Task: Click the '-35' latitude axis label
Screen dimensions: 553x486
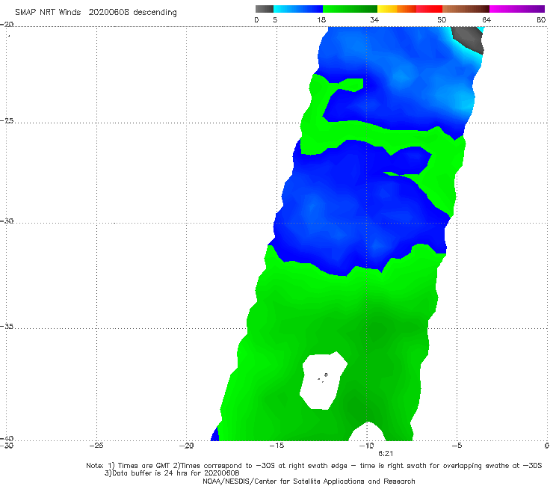Action: 7,326
